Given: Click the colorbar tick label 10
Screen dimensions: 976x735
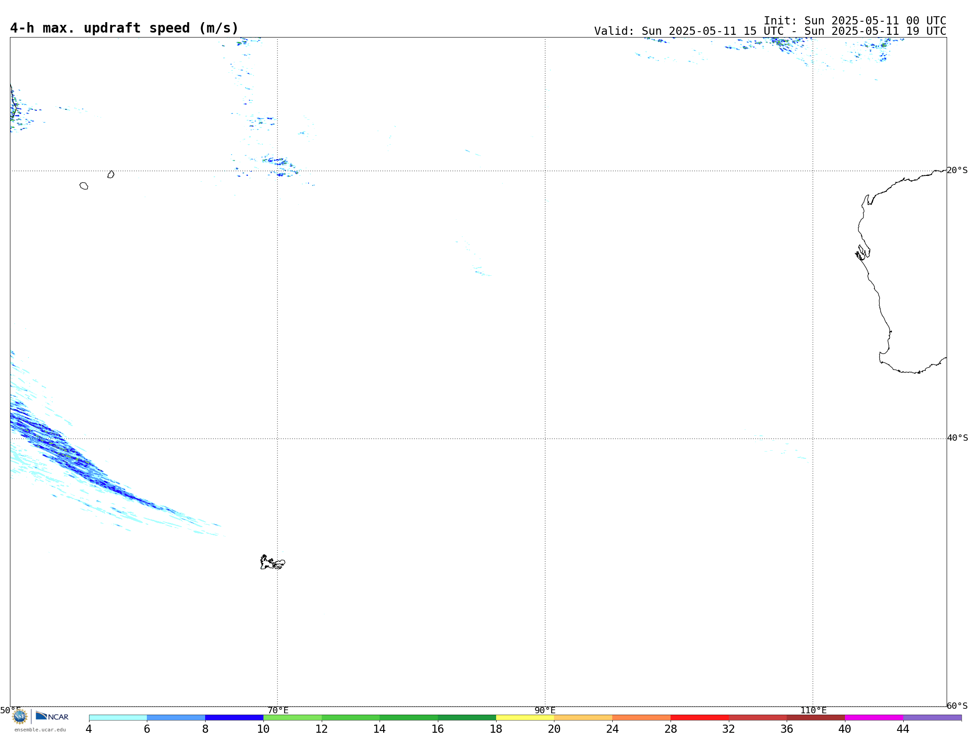Looking at the screenshot, I should point(263,729).
